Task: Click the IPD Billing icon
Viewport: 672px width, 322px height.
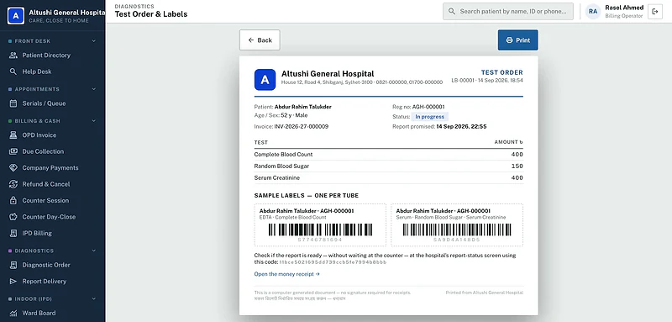Action: 13,233
